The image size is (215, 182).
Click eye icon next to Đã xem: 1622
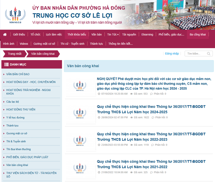pos(131,118)
